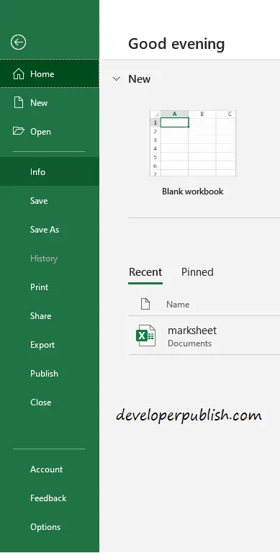The width and height of the screenshot is (280, 553).
Task: Open the Print page
Action: click(50, 287)
